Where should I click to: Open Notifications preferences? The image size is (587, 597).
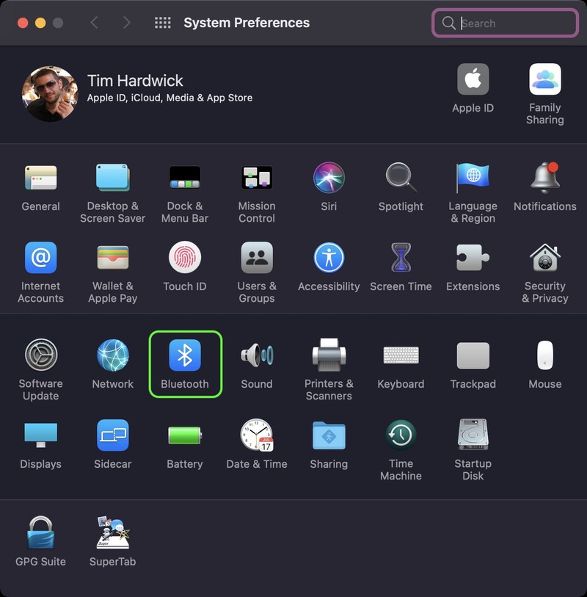[545, 178]
